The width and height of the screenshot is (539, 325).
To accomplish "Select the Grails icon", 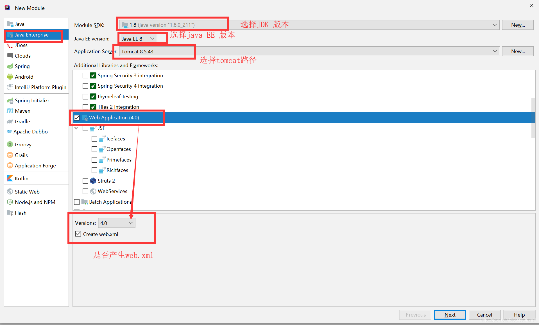I will tap(10, 155).
